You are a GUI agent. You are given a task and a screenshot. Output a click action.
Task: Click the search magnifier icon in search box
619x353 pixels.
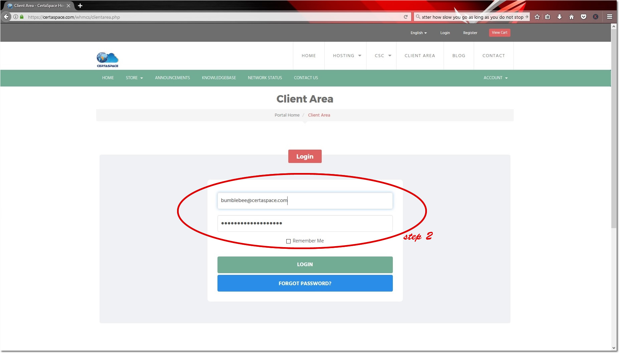click(418, 17)
